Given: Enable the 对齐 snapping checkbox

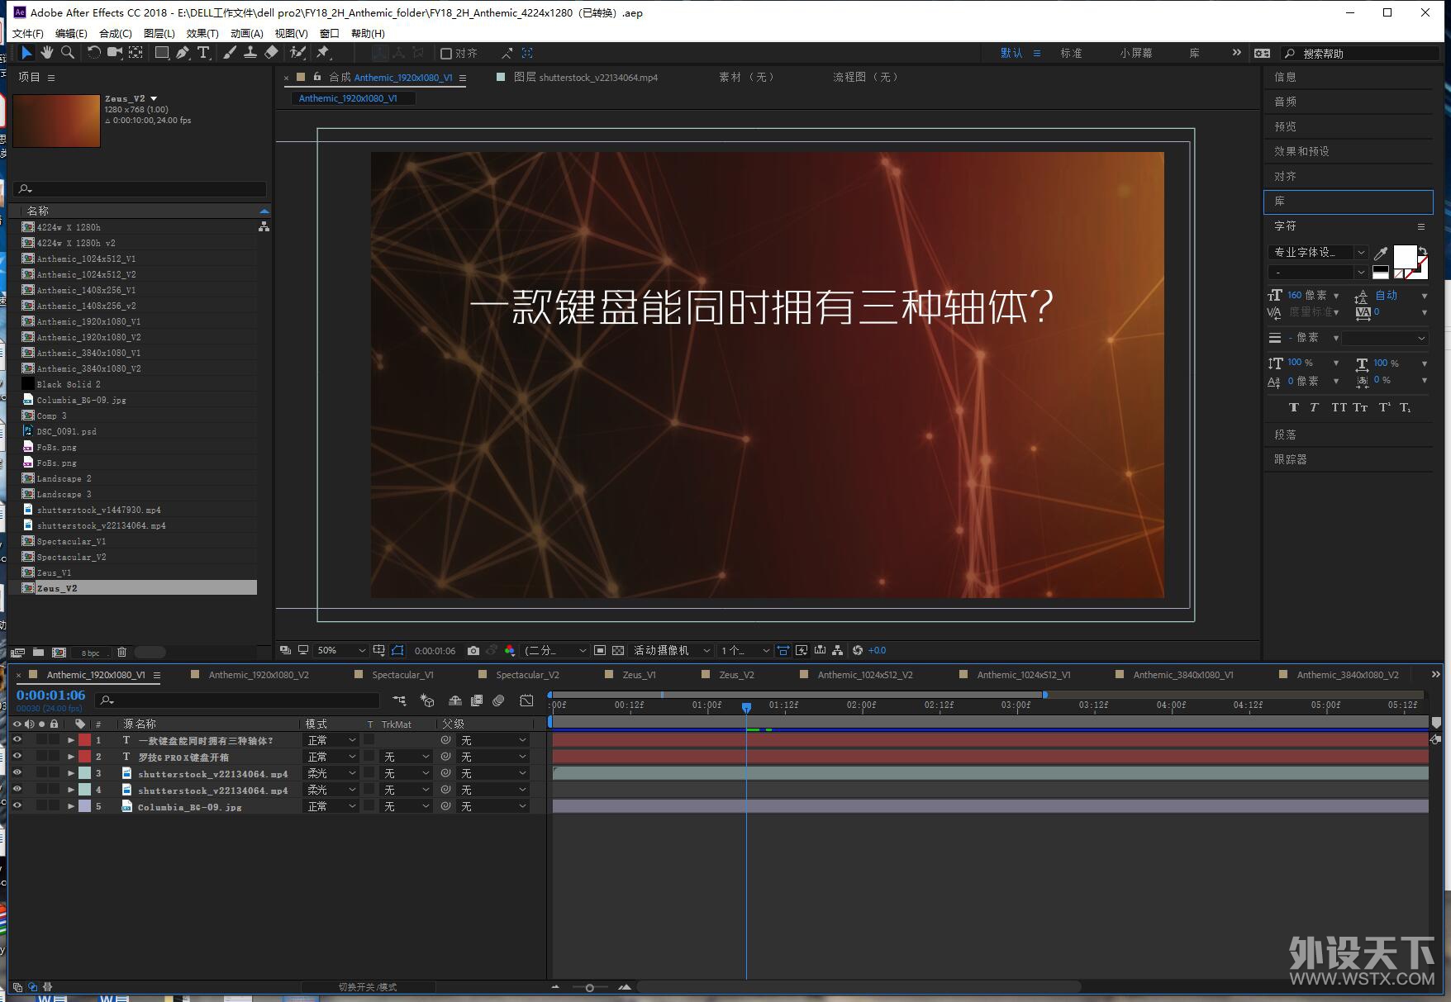Looking at the screenshot, I should [x=446, y=54].
